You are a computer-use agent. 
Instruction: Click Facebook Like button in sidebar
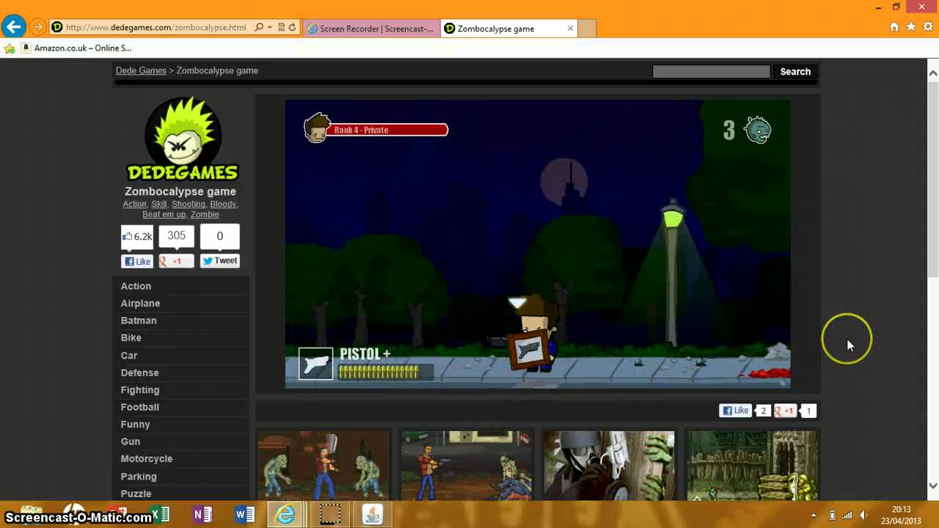click(x=137, y=261)
